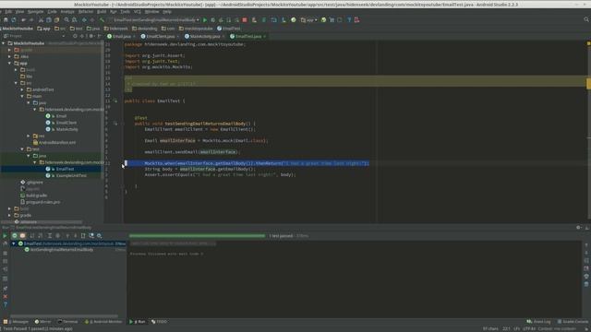Select EmailClient class in project tree
591x332 pixels.
(66, 123)
